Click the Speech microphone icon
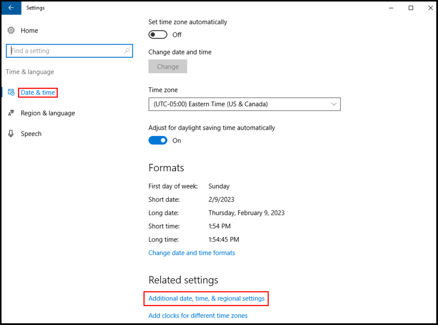The height and width of the screenshot is (325, 438). pyautogui.click(x=10, y=133)
